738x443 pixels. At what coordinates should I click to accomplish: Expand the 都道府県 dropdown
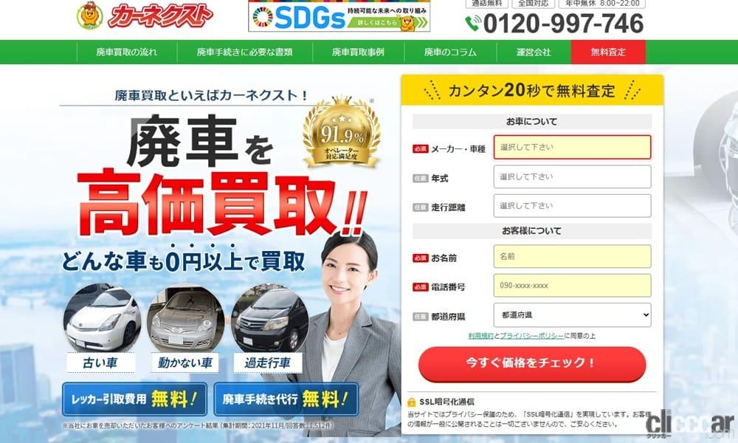coord(573,315)
